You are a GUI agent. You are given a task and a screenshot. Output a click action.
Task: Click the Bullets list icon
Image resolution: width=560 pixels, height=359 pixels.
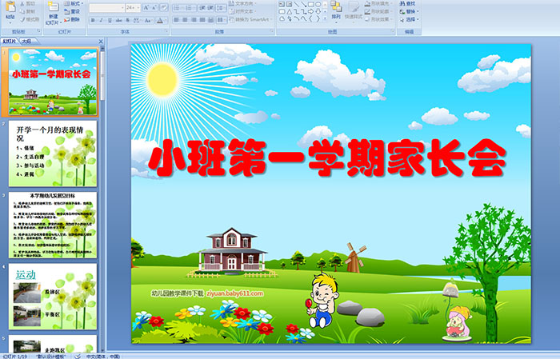(x=178, y=8)
